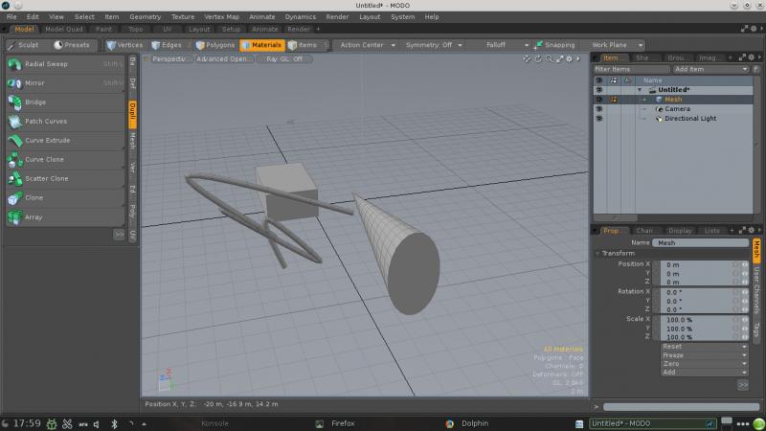
Task: Select the Radial Sweep tool
Action: tap(65, 64)
